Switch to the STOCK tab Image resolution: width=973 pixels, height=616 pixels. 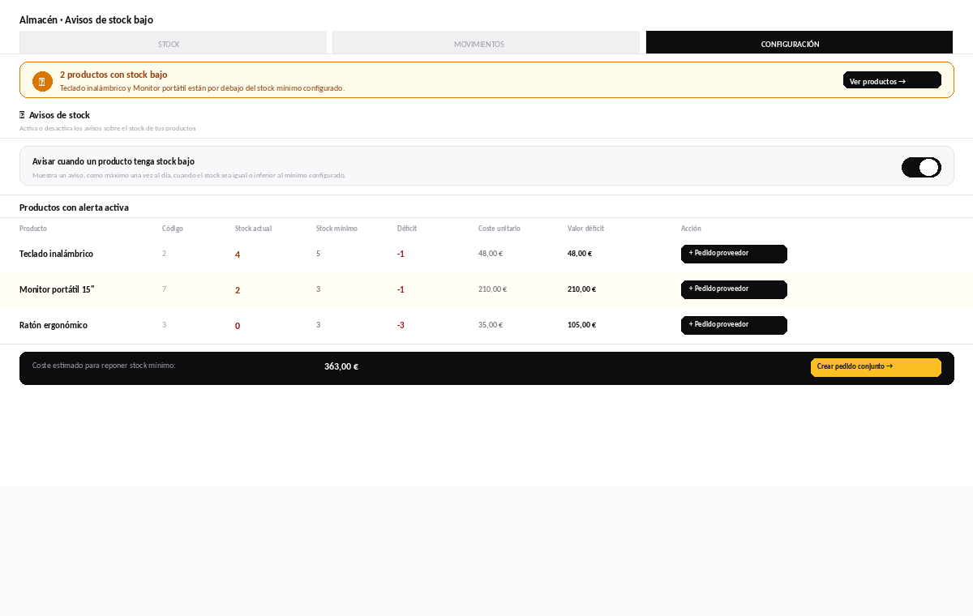click(173, 43)
